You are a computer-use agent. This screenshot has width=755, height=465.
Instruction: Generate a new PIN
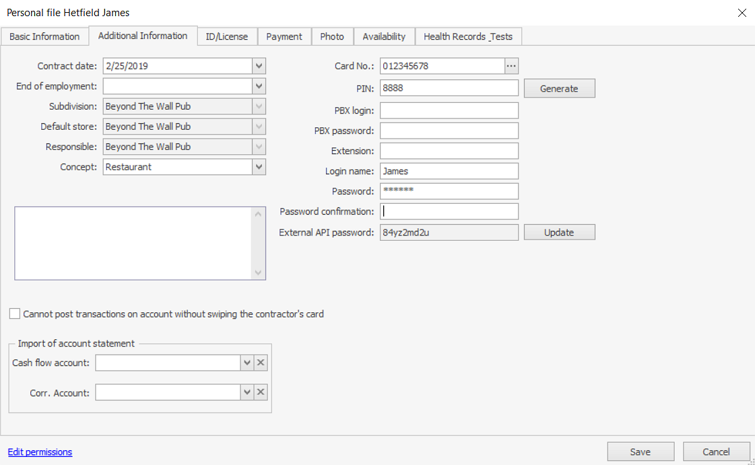click(x=559, y=88)
